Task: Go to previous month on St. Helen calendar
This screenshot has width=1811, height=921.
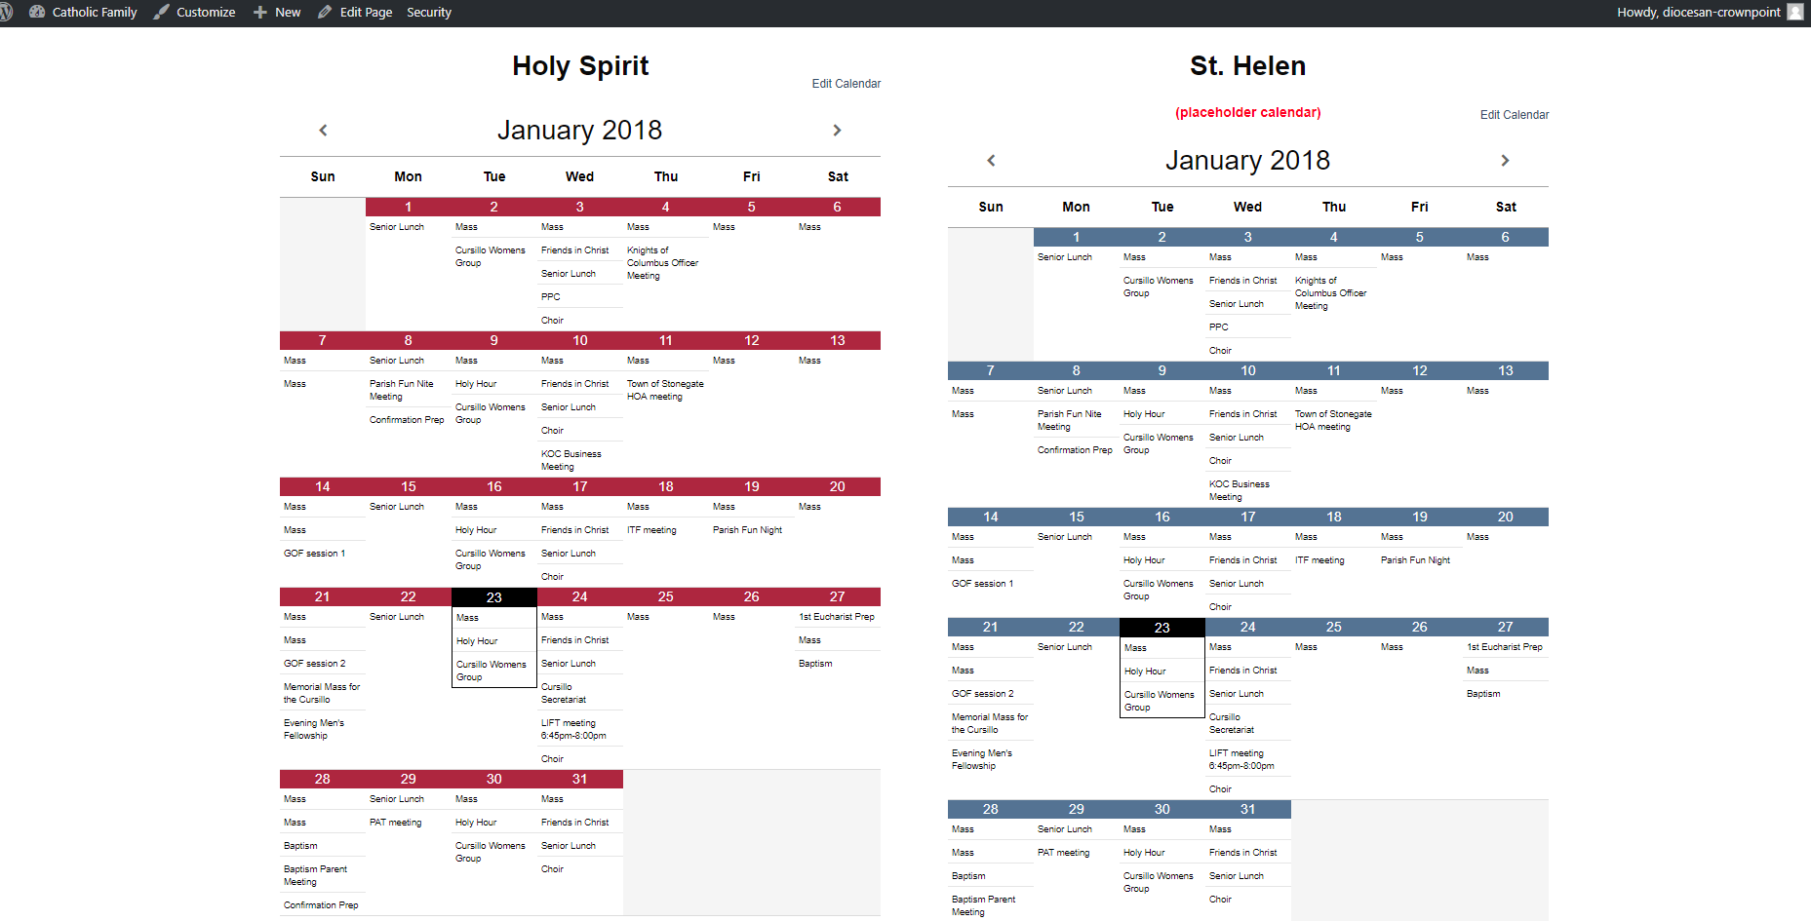Action: pos(991,161)
